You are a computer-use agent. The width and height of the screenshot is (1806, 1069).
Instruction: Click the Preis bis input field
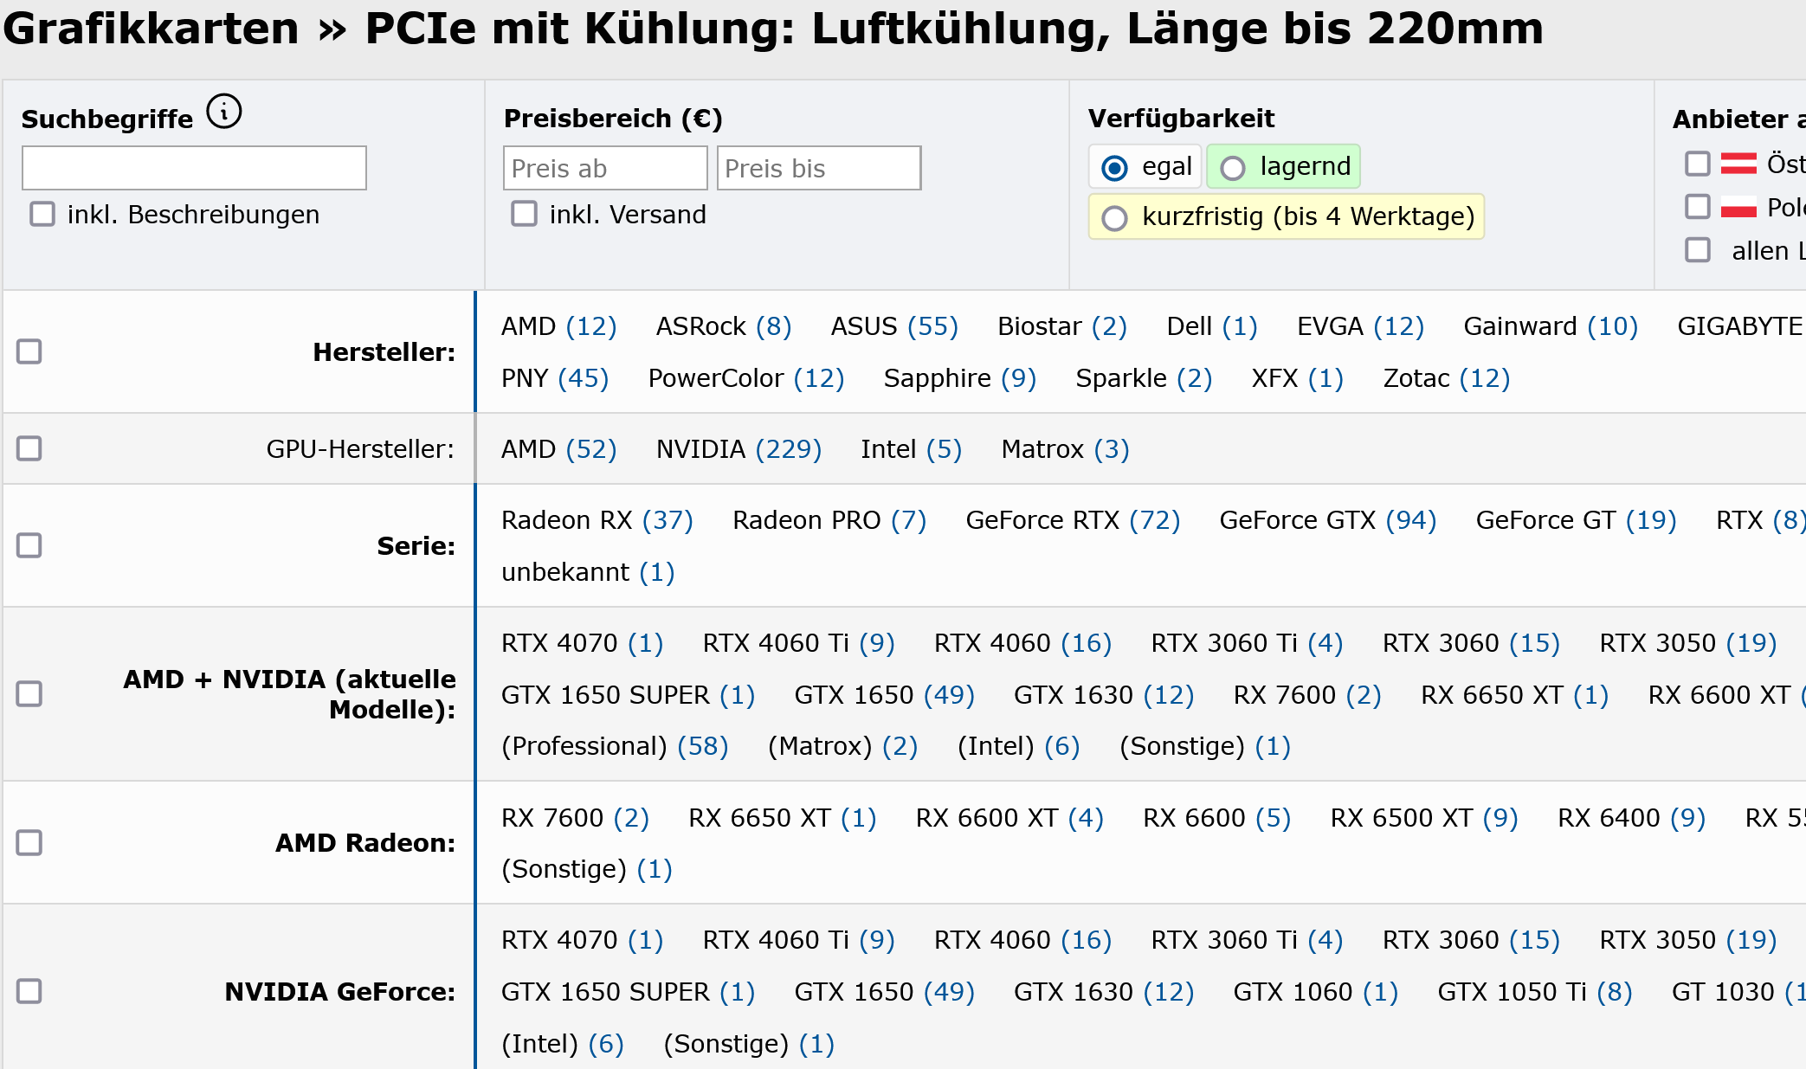click(x=818, y=168)
